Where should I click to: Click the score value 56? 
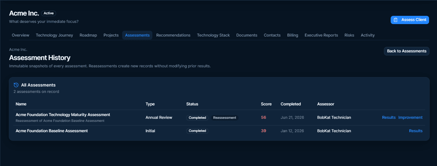tap(264, 118)
